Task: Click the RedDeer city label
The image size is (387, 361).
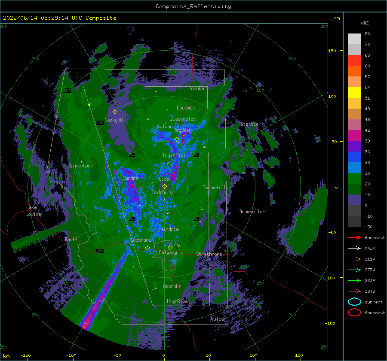Action: [x=182, y=130]
